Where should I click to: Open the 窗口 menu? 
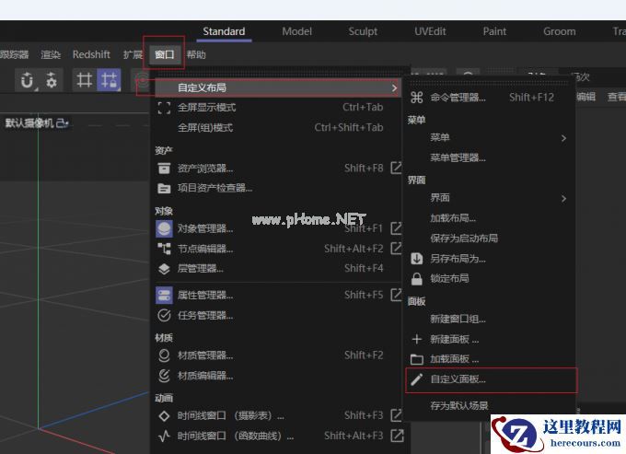(165, 54)
